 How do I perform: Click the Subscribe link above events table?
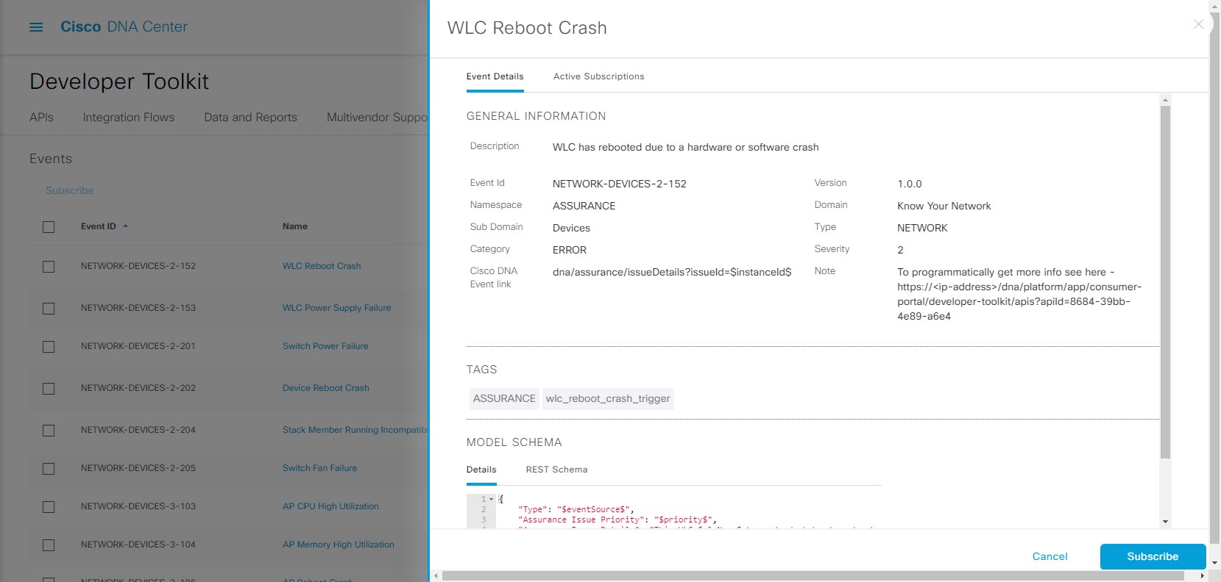pyautogui.click(x=69, y=190)
